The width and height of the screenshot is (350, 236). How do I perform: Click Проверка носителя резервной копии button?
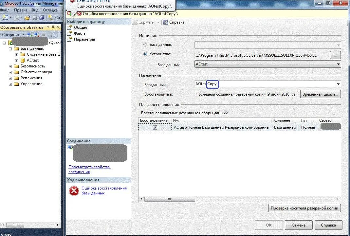(304, 208)
